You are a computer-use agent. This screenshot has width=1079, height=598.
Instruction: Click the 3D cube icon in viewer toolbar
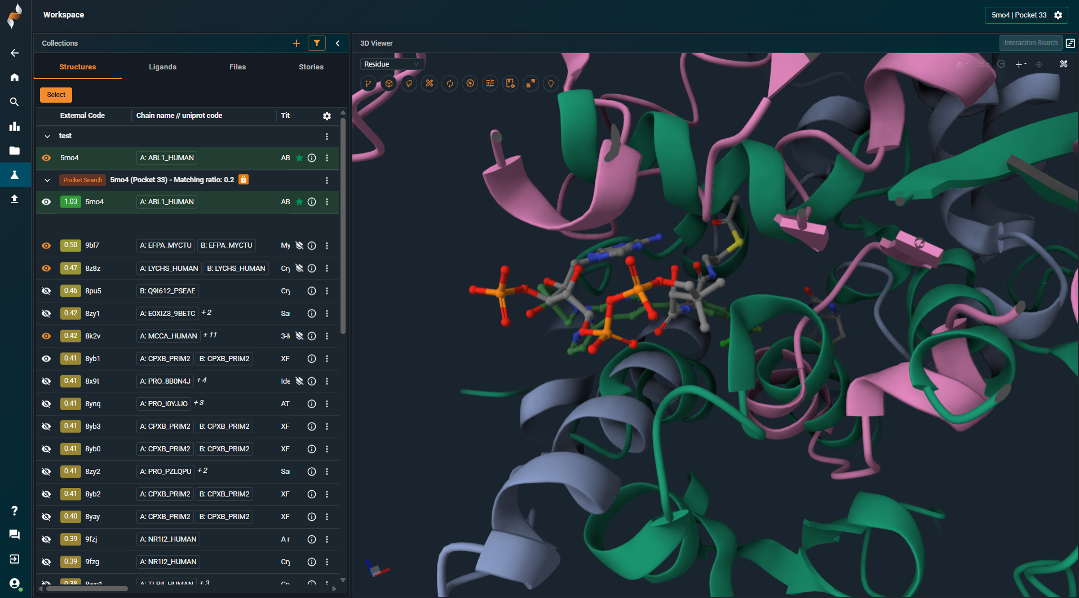[389, 83]
